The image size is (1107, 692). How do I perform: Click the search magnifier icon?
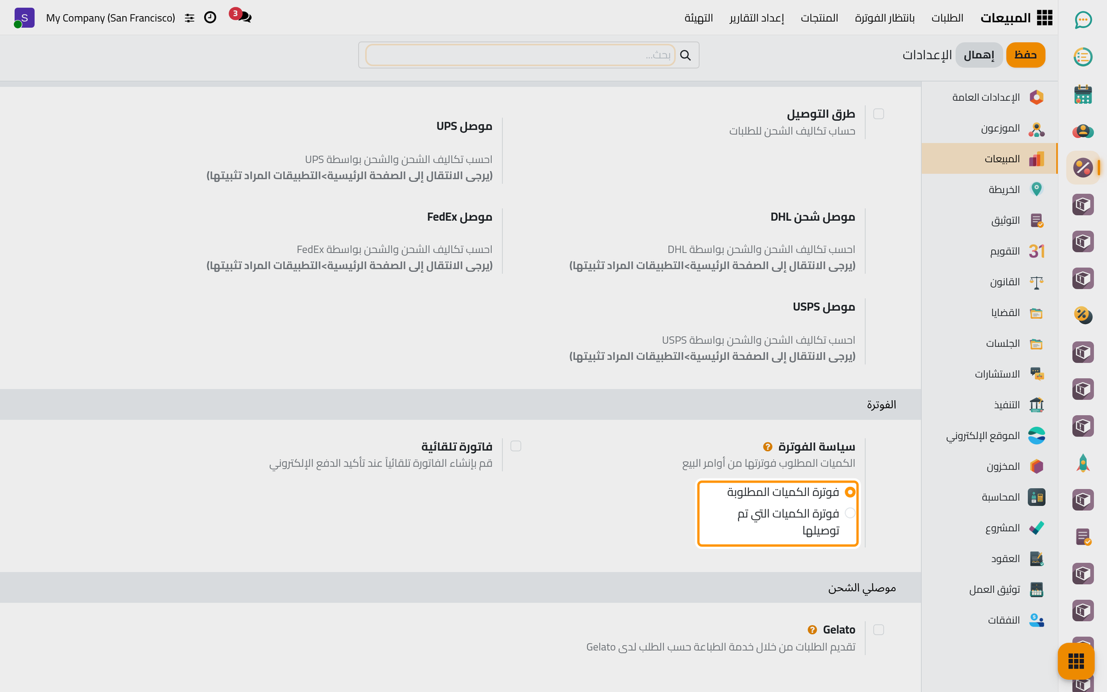[685, 55]
